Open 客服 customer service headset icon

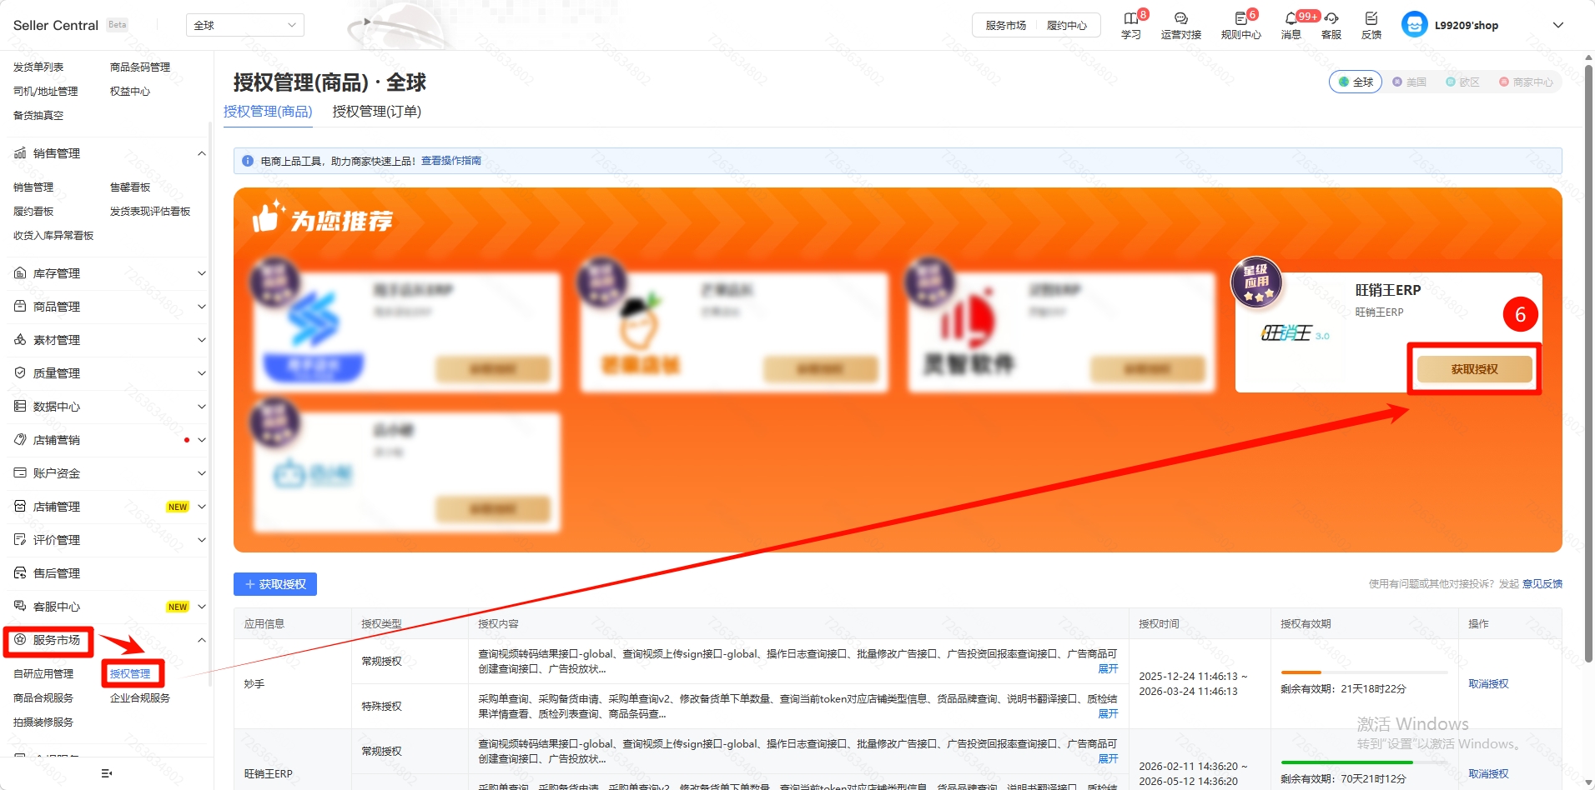pos(1331,19)
